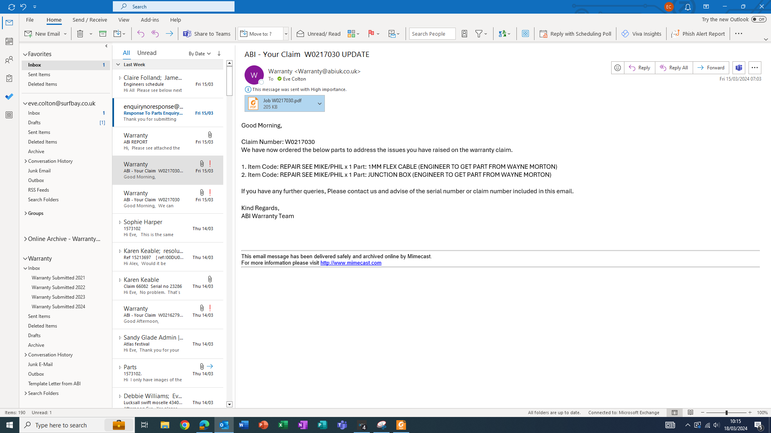771x433 pixels.
Task: Click the Reply All button
Action: (674, 68)
